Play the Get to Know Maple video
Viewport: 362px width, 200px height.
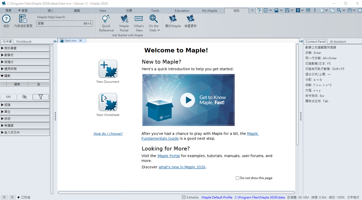tap(188, 100)
